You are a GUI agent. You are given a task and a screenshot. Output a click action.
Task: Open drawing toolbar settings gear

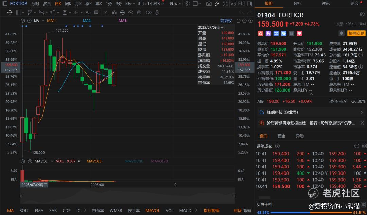[157, 12]
